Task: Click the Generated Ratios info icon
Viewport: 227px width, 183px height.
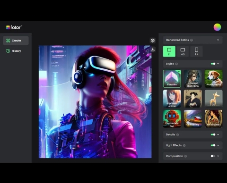Action: click(192, 40)
